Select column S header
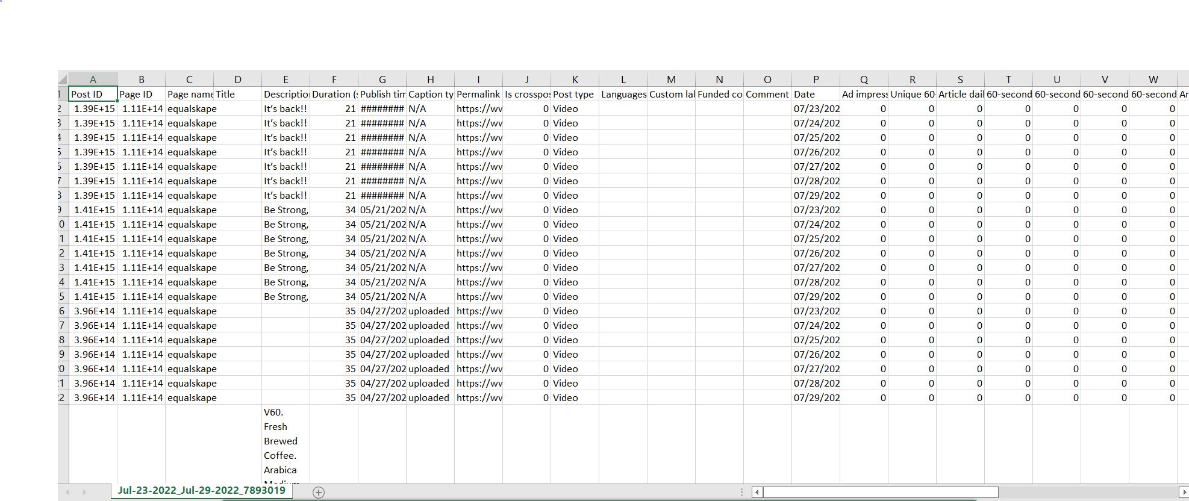 (960, 79)
